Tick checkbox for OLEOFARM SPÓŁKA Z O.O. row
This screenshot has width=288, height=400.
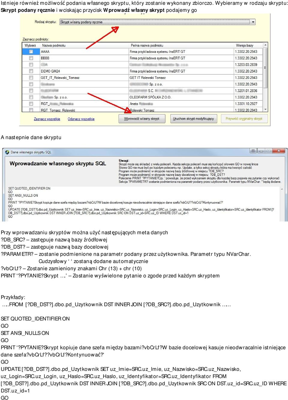tap(31, 97)
